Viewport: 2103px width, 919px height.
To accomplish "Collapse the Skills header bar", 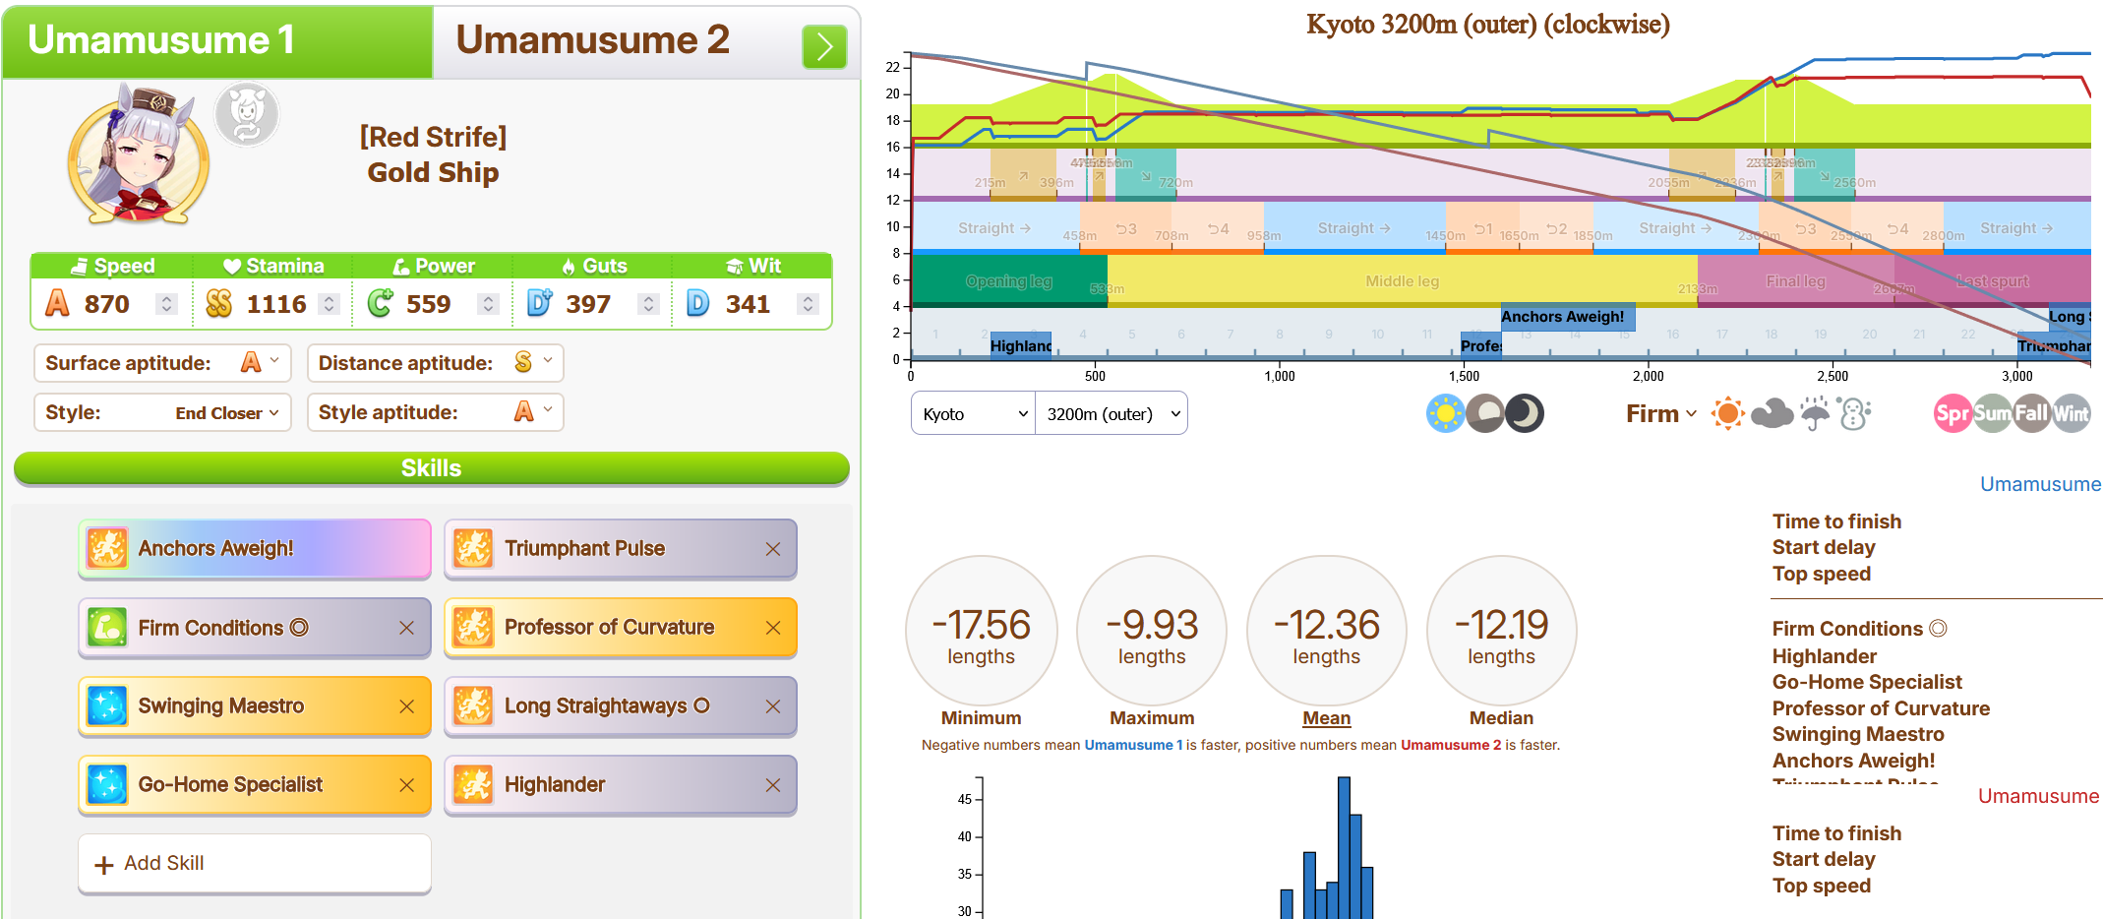I will (431, 468).
